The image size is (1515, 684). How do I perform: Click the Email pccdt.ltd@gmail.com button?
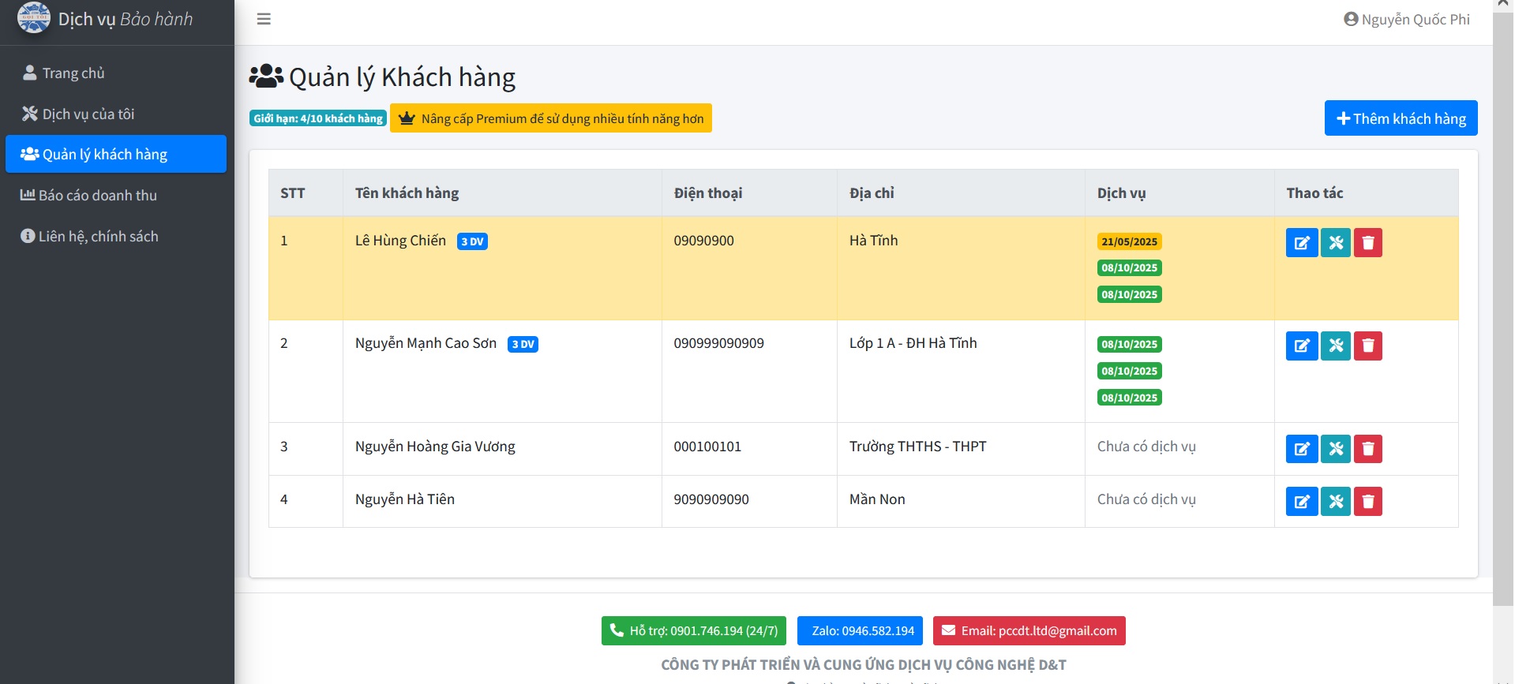point(1028,631)
